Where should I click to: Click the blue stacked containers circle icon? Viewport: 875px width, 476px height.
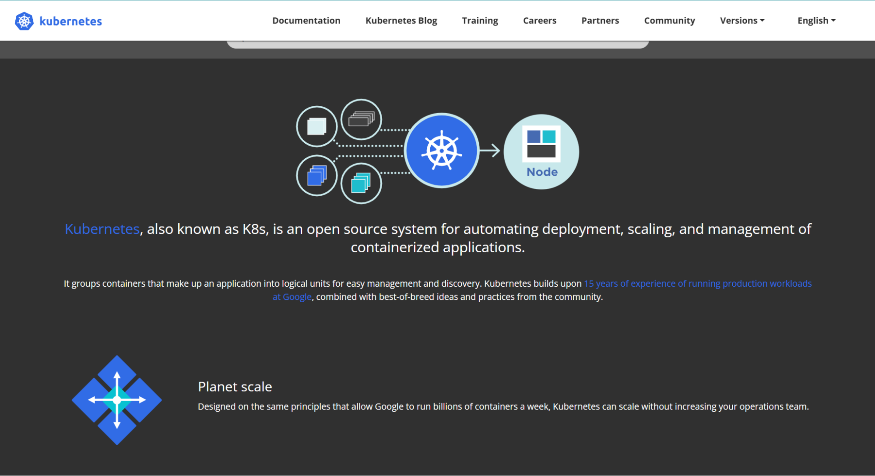317,176
